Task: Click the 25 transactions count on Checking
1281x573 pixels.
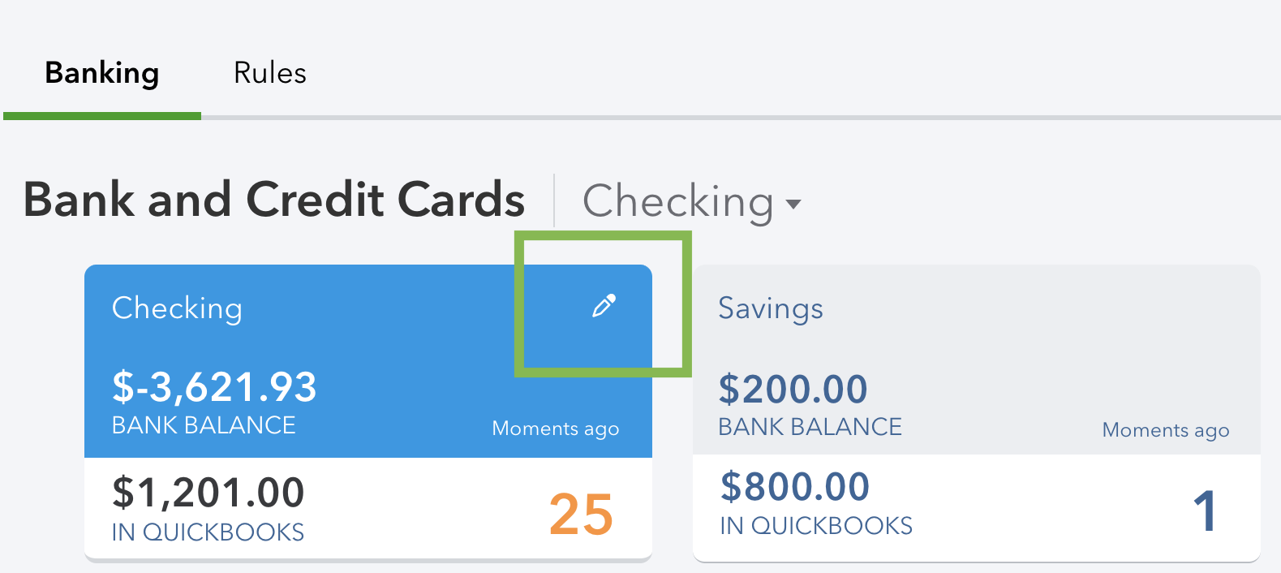Action: [x=581, y=515]
